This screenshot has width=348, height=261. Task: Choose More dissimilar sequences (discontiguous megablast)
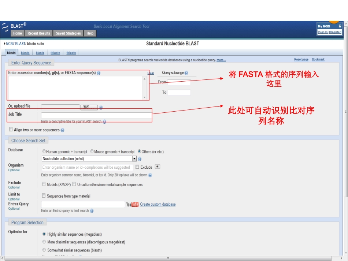pos(44,242)
